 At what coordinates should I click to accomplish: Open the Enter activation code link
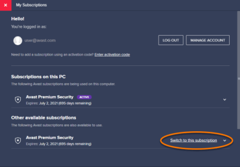tap(112, 55)
